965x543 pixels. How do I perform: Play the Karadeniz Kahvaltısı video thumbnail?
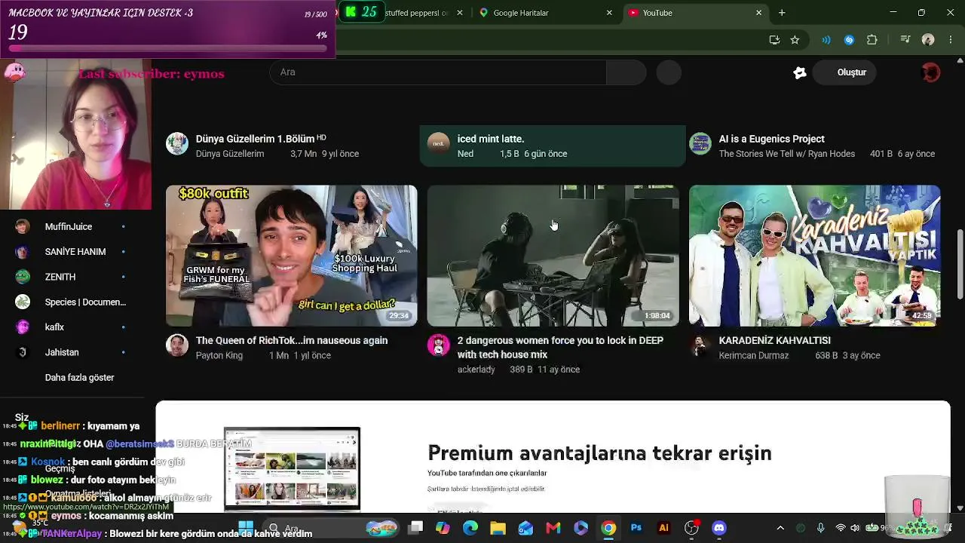click(814, 256)
